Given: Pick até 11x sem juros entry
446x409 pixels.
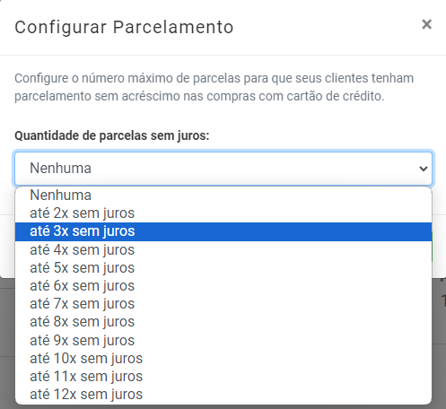Looking at the screenshot, I should click(x=223, y=377).
